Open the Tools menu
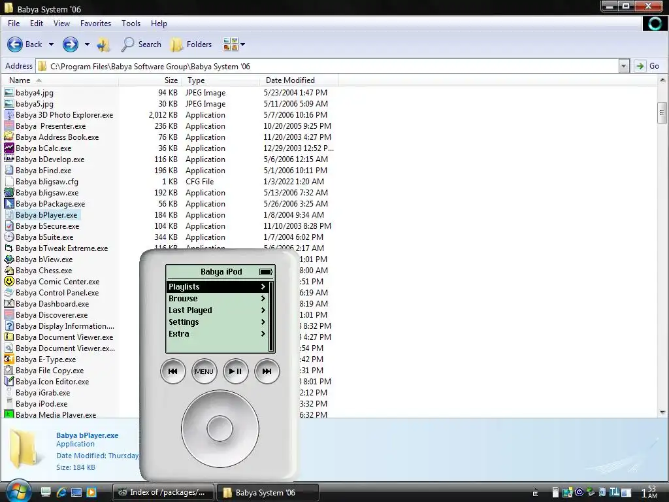669x502 pixels. [131, 24]
